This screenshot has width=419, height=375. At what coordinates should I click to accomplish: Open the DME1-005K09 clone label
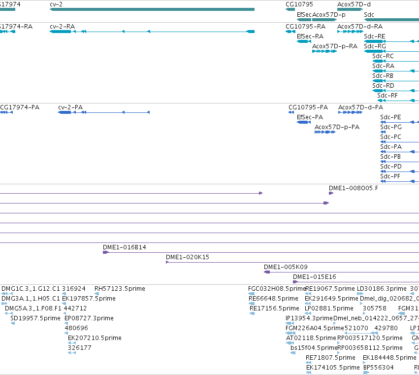point(286,267)
